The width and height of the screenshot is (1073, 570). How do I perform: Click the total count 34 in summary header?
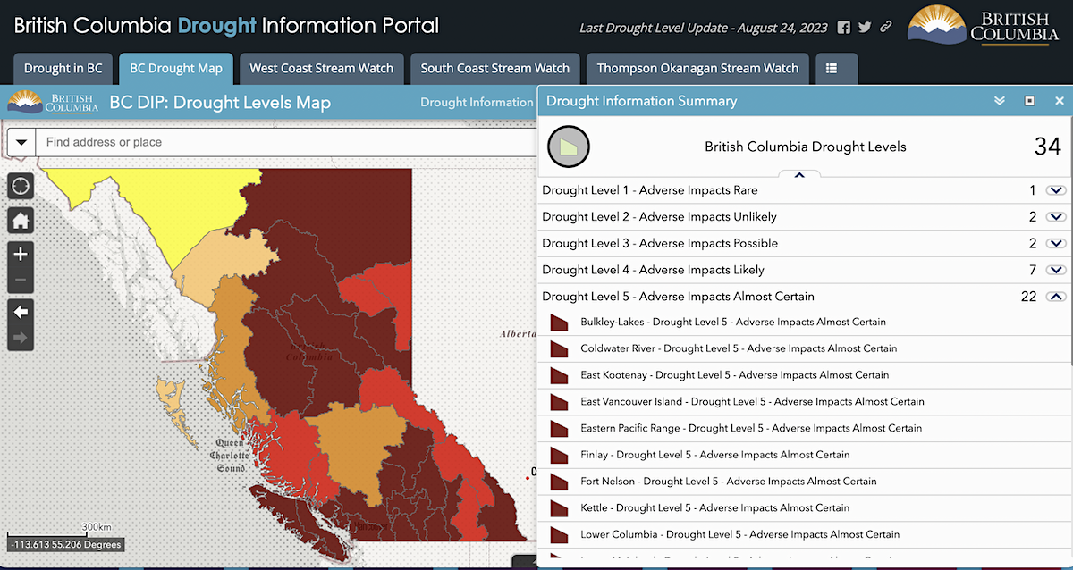(1047, 147)
